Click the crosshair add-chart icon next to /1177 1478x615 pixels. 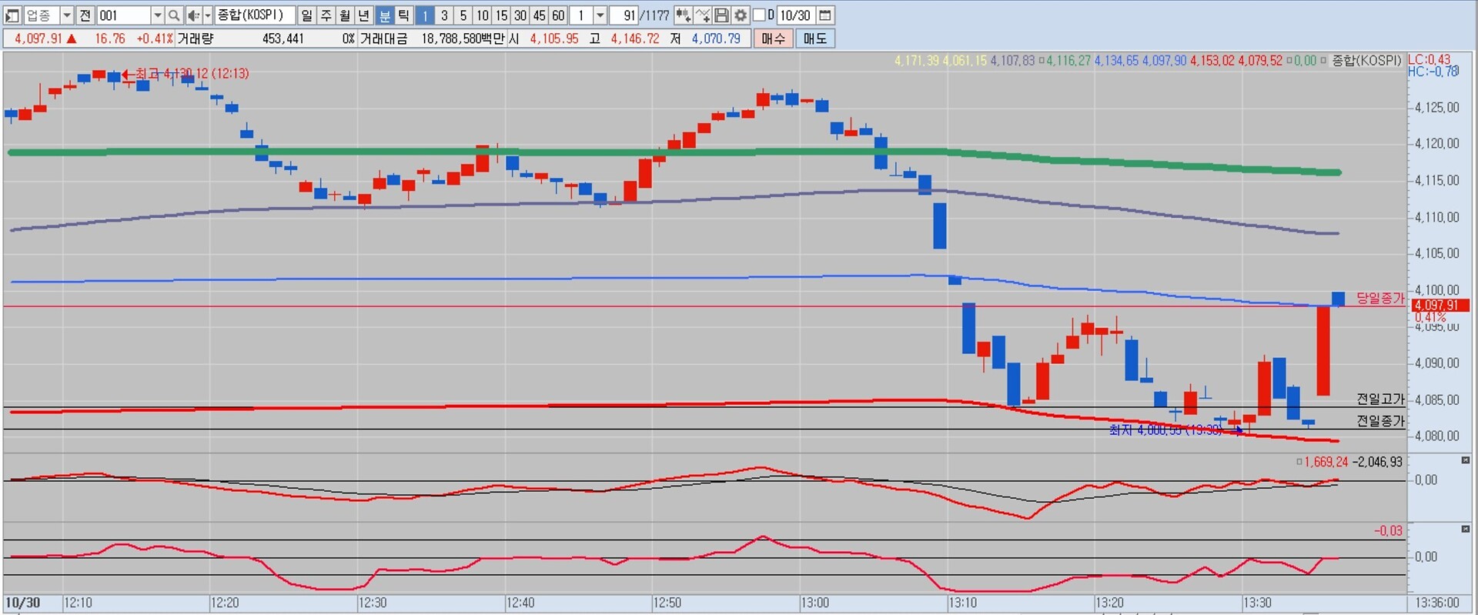coord(683,15)
